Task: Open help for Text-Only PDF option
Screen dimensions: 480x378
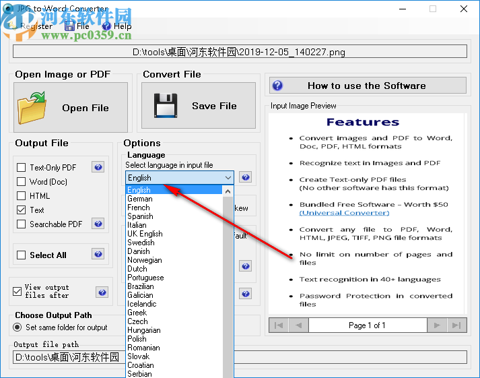Action: tap(98, 167)
